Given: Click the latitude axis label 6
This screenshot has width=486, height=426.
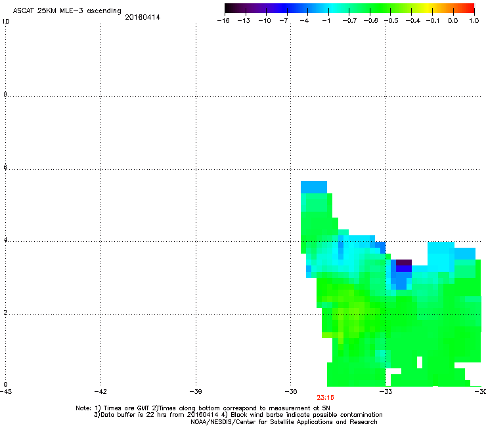Looking at the screenshot, I should (x=5, y=167).
